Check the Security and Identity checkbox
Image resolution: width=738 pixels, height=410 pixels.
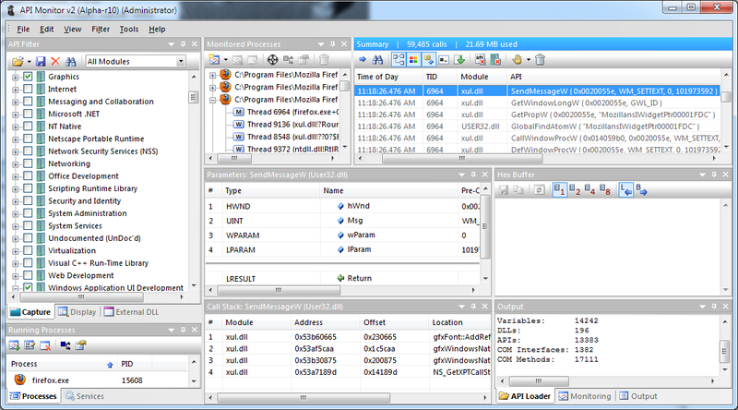(x=28, y=200)
